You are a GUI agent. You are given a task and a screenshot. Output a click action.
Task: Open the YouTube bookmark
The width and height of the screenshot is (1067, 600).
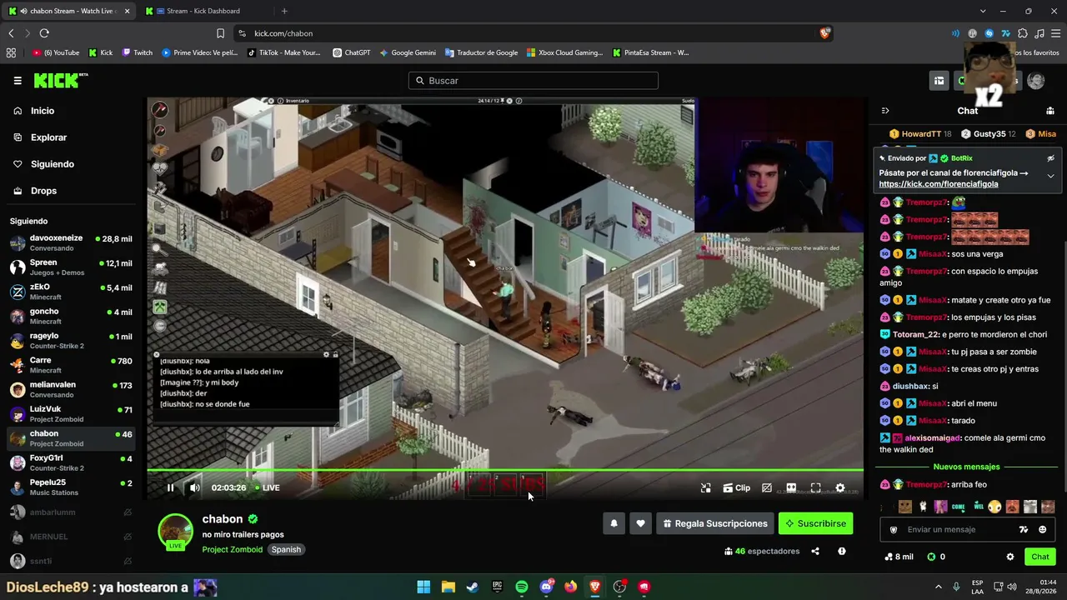56,52
